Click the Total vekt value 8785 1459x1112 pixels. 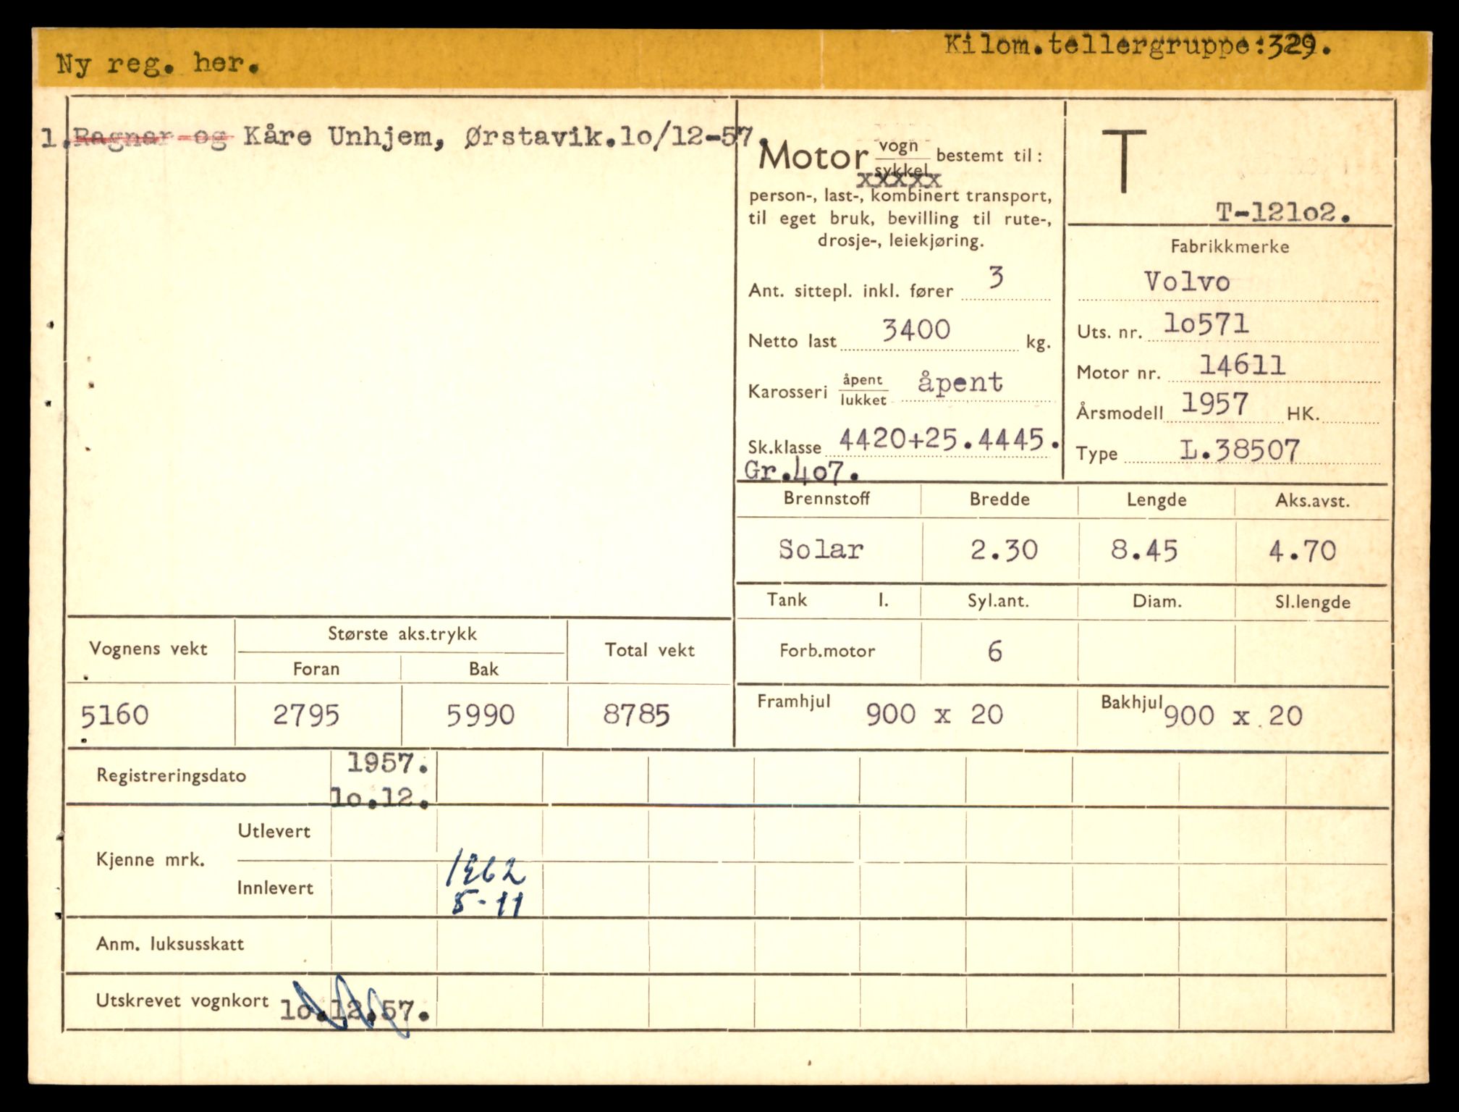coord(636,715)
